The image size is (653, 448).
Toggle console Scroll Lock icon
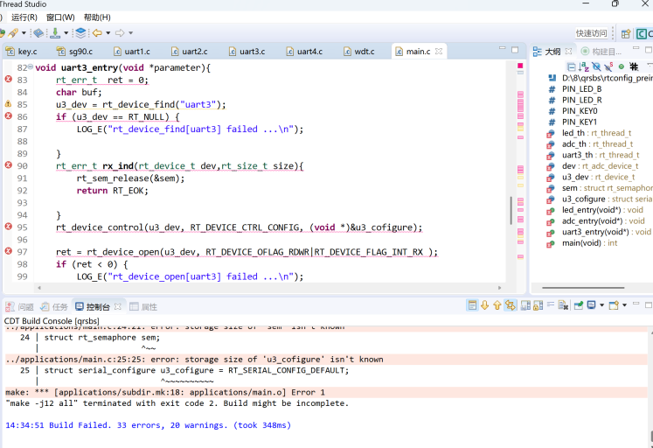pos(538,305)
